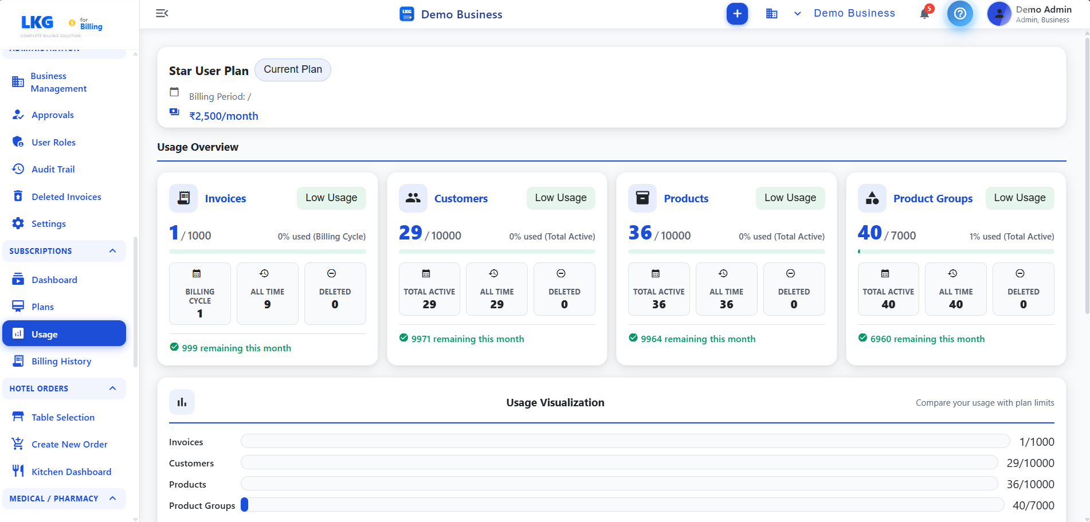This screenshot has width=1090, height=522.
Task: Open the business switcher dropdown chevron
Action: click(797, 14)
